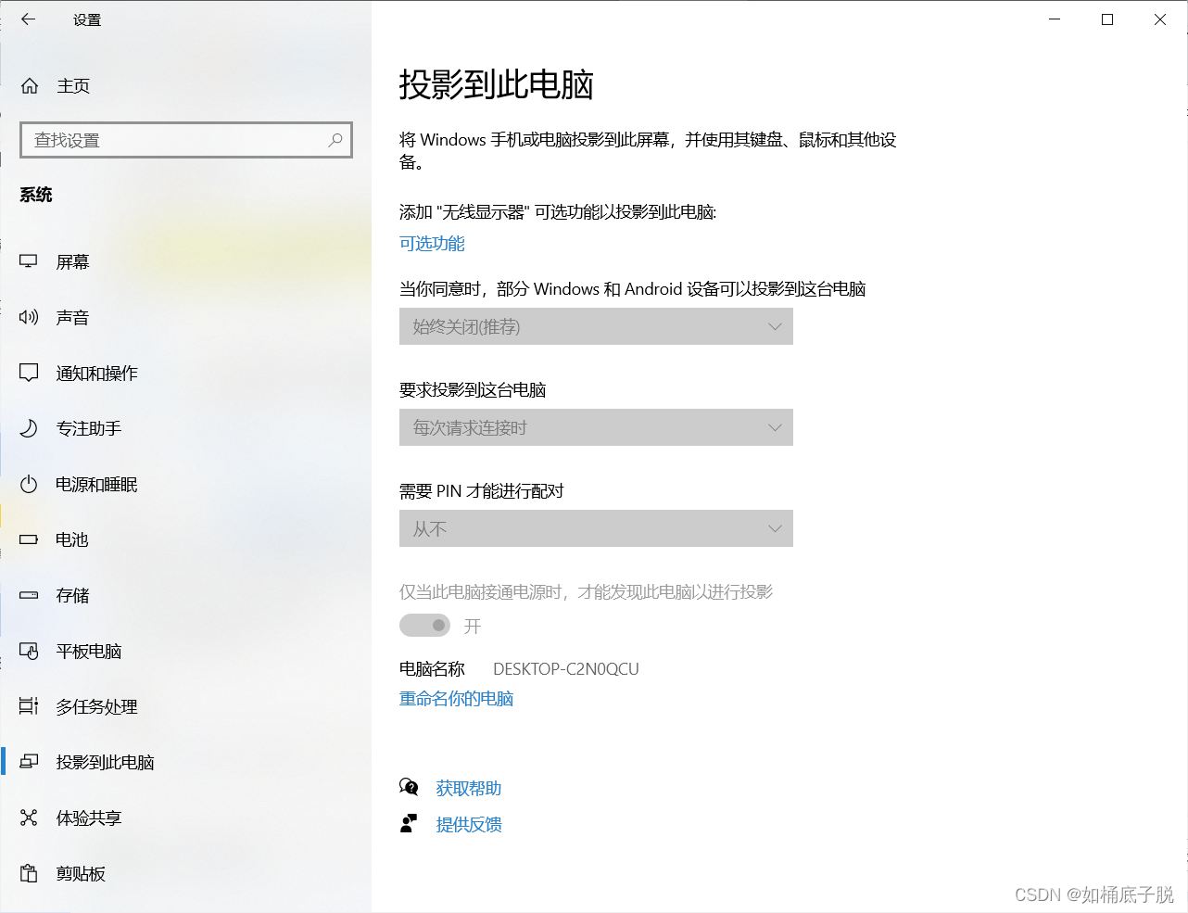This screenshot has height=913, width=1188.
Task: Open the 电源和睡眠 power icon
Action: [x=29, y=484]
